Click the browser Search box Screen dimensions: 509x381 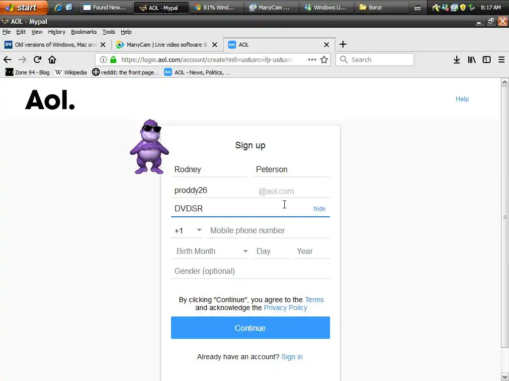pyautogui.click(x=375, y=60)
